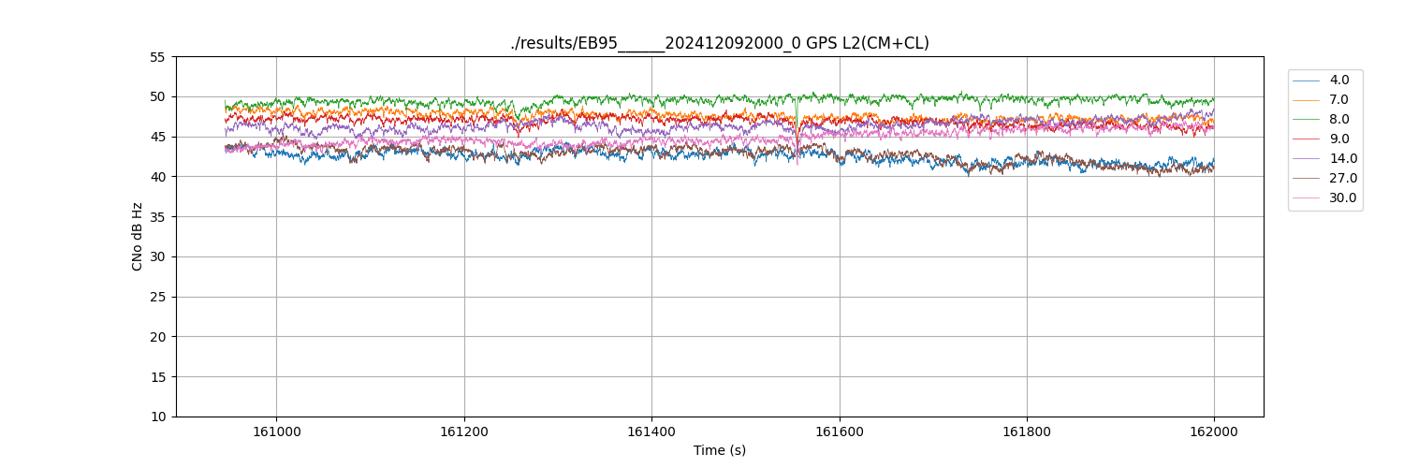This screenshot has height=468, width=1404.
Task: Click the blue line sample for 4.0 in legend
Action: pyautogui.click(x=1306, y=80)
